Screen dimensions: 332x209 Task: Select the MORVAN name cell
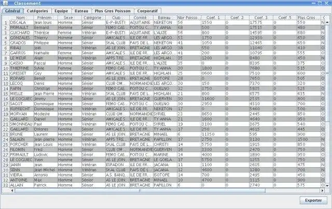tap(21, 114)
